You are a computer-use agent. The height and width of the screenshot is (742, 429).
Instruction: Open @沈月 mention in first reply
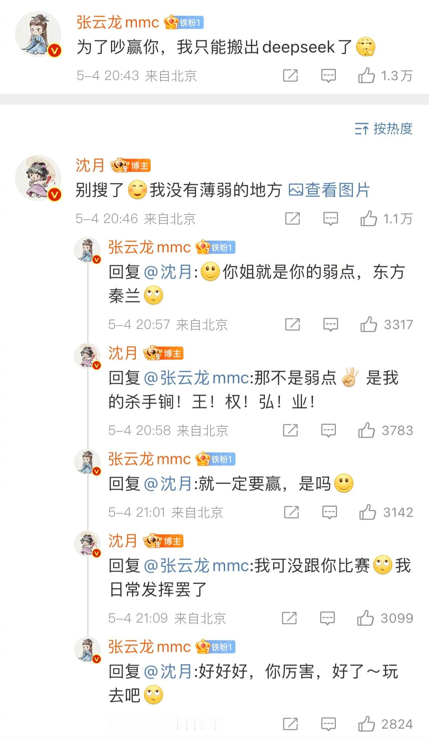[168, 272]
